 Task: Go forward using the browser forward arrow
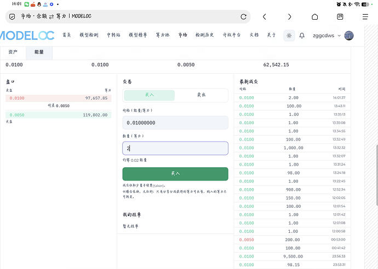pos(290,16)
